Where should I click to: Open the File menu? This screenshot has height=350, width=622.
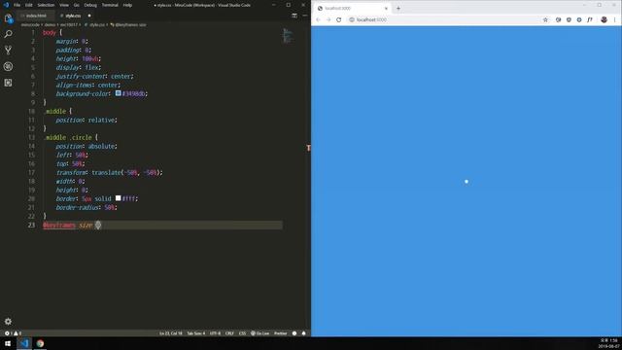(x=17, y=5)
